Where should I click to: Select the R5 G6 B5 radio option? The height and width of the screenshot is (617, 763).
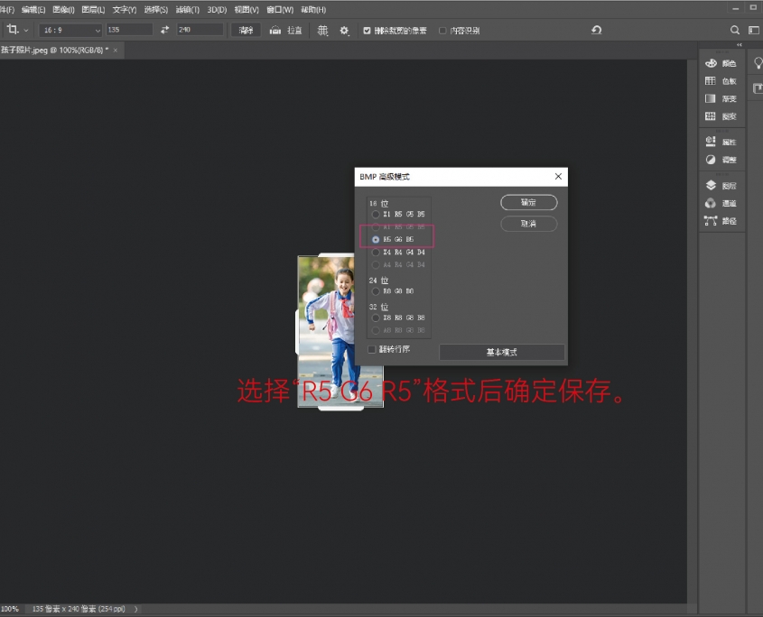tap(376, 240)
